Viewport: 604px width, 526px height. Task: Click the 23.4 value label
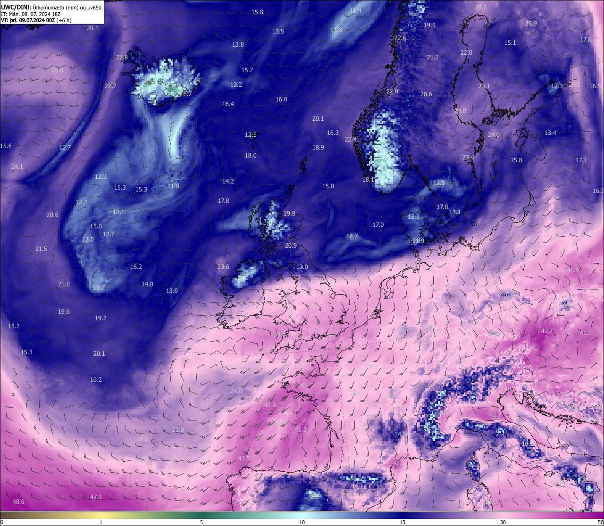coord(468,158)
